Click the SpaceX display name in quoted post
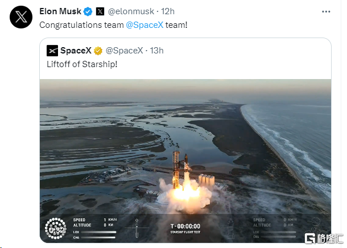The width and height of the screenshot is (347, 248). tap(76, 51)
